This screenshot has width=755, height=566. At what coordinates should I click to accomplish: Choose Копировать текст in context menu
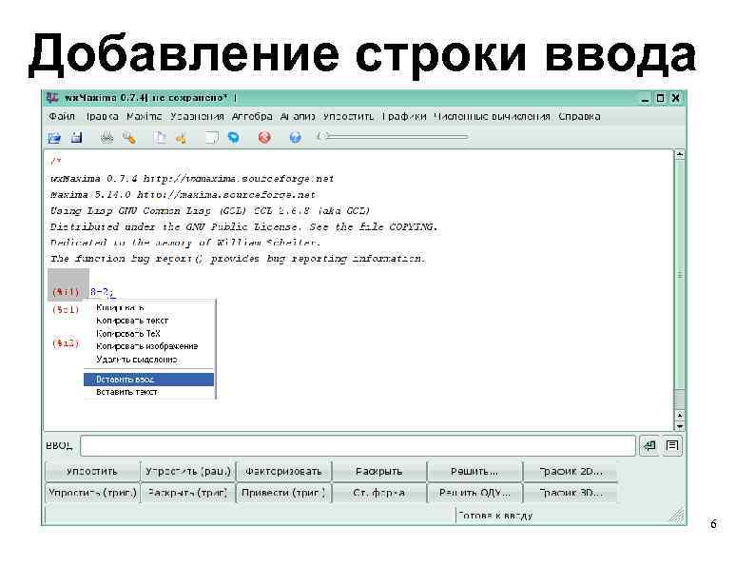click(x=148, y=321)
